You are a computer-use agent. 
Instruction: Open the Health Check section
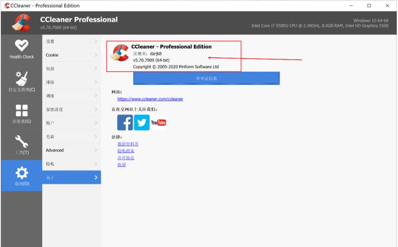coord(21,50)
